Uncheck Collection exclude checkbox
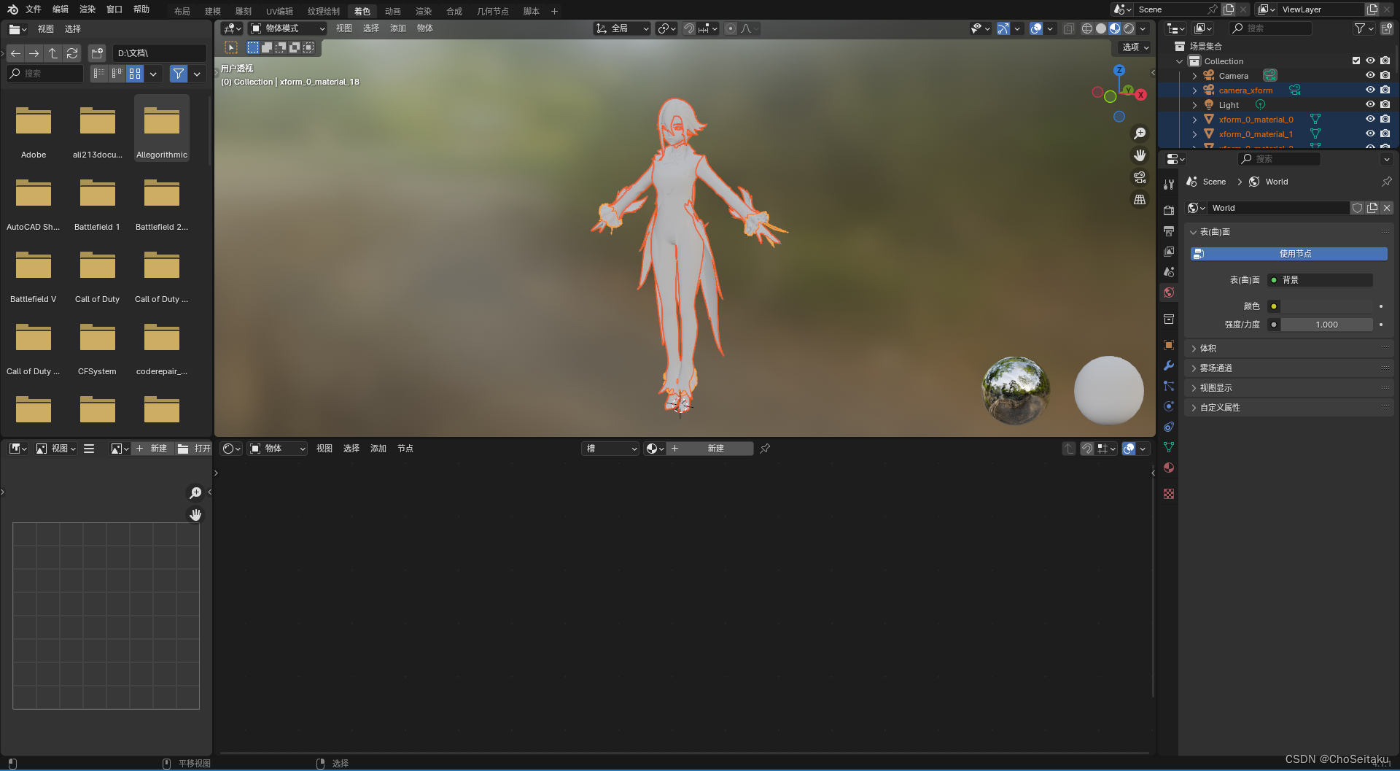Screen dimensions: 1400x771 pos(1356,61)
